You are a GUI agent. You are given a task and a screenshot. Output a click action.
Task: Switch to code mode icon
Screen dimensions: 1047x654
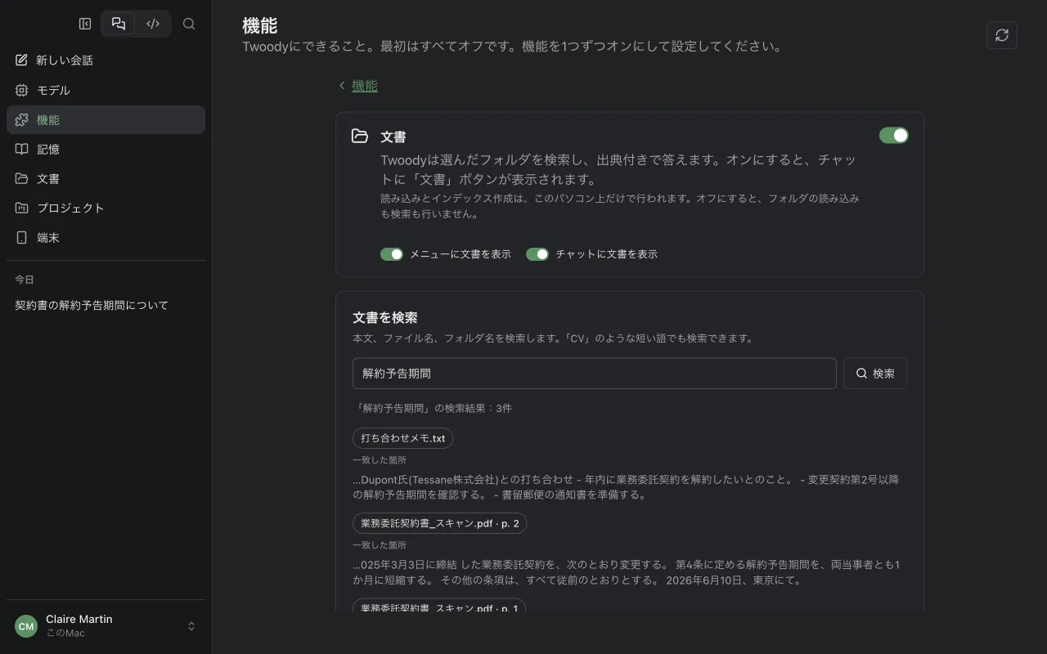pyautogui.click(x=153, y=24)
